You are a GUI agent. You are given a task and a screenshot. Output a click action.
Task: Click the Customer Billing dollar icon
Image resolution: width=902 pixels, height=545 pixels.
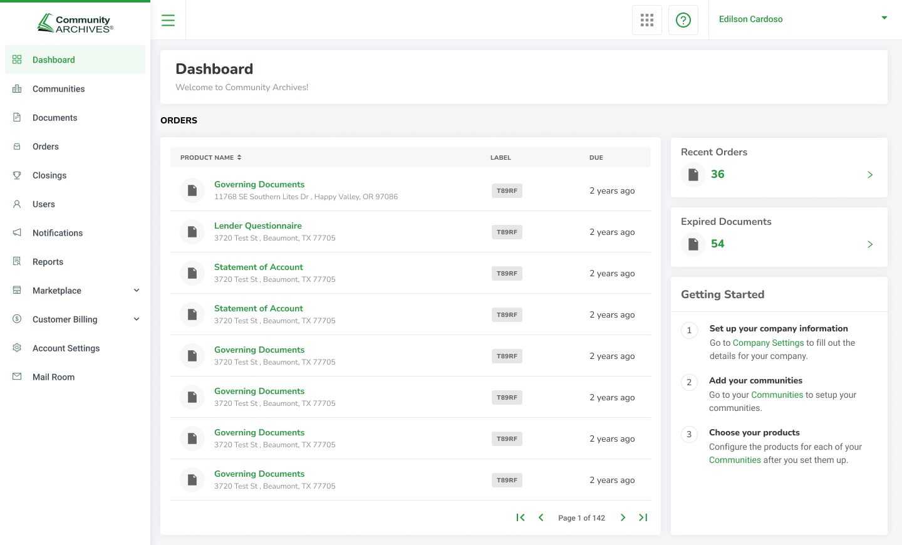(17, 319)
